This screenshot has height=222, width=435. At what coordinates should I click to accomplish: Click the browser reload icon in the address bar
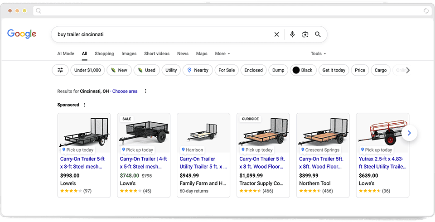click(x=426, y=11)
